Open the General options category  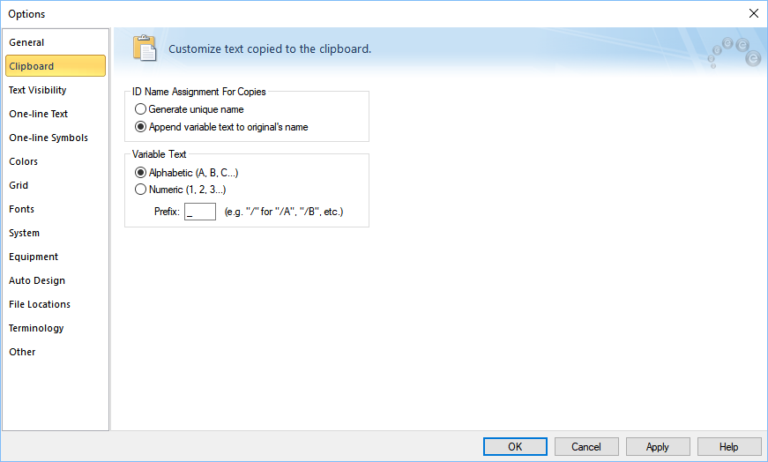point(27,42)
